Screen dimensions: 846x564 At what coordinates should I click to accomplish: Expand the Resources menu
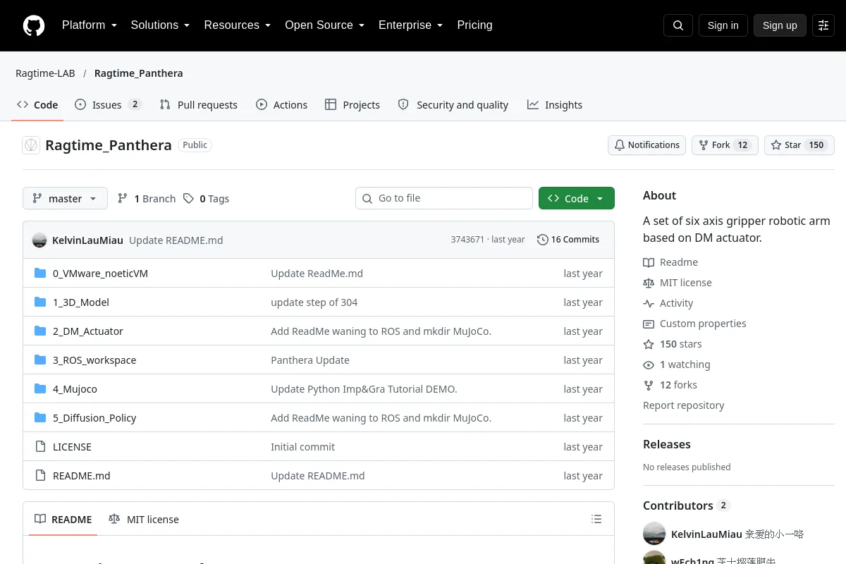click(x=238, y=25)
